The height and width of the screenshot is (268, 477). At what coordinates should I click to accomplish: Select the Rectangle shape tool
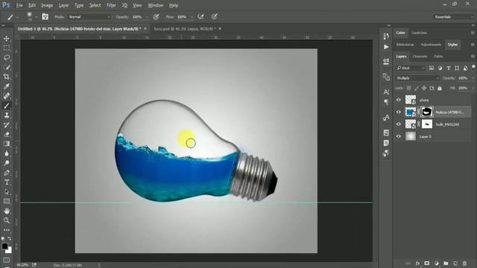pos(7,202)
